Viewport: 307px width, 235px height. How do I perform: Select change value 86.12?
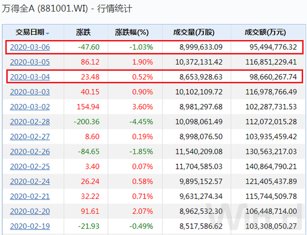[90, 62]
